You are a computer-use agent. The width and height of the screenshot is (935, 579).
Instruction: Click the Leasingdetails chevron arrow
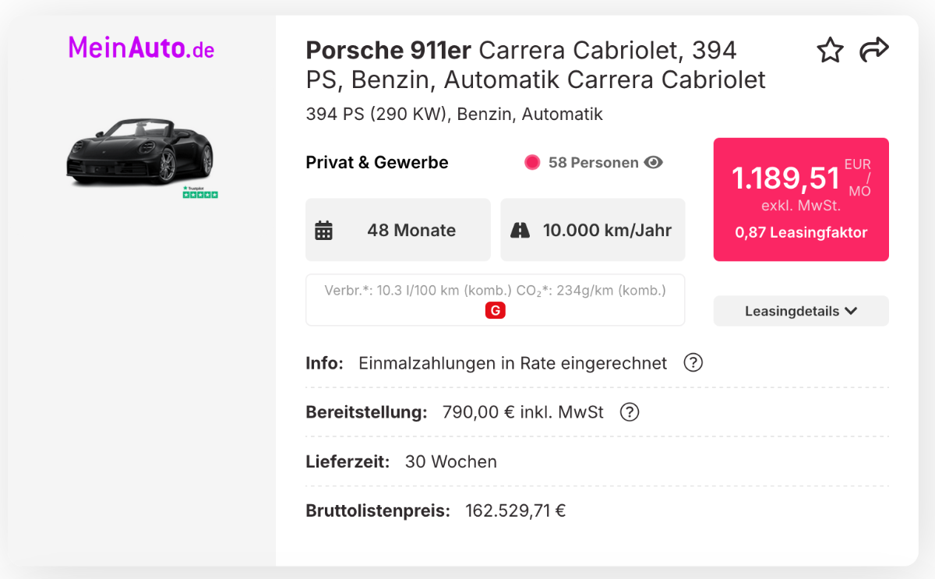tap(850, 311)
